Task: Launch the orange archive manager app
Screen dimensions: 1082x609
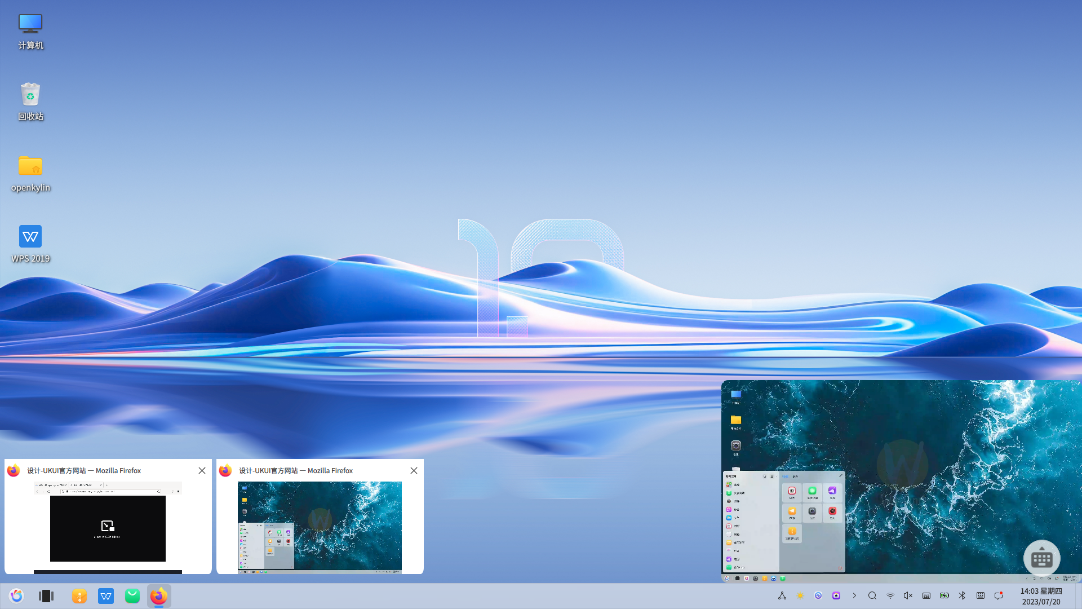Action: [x=79, y=596]
